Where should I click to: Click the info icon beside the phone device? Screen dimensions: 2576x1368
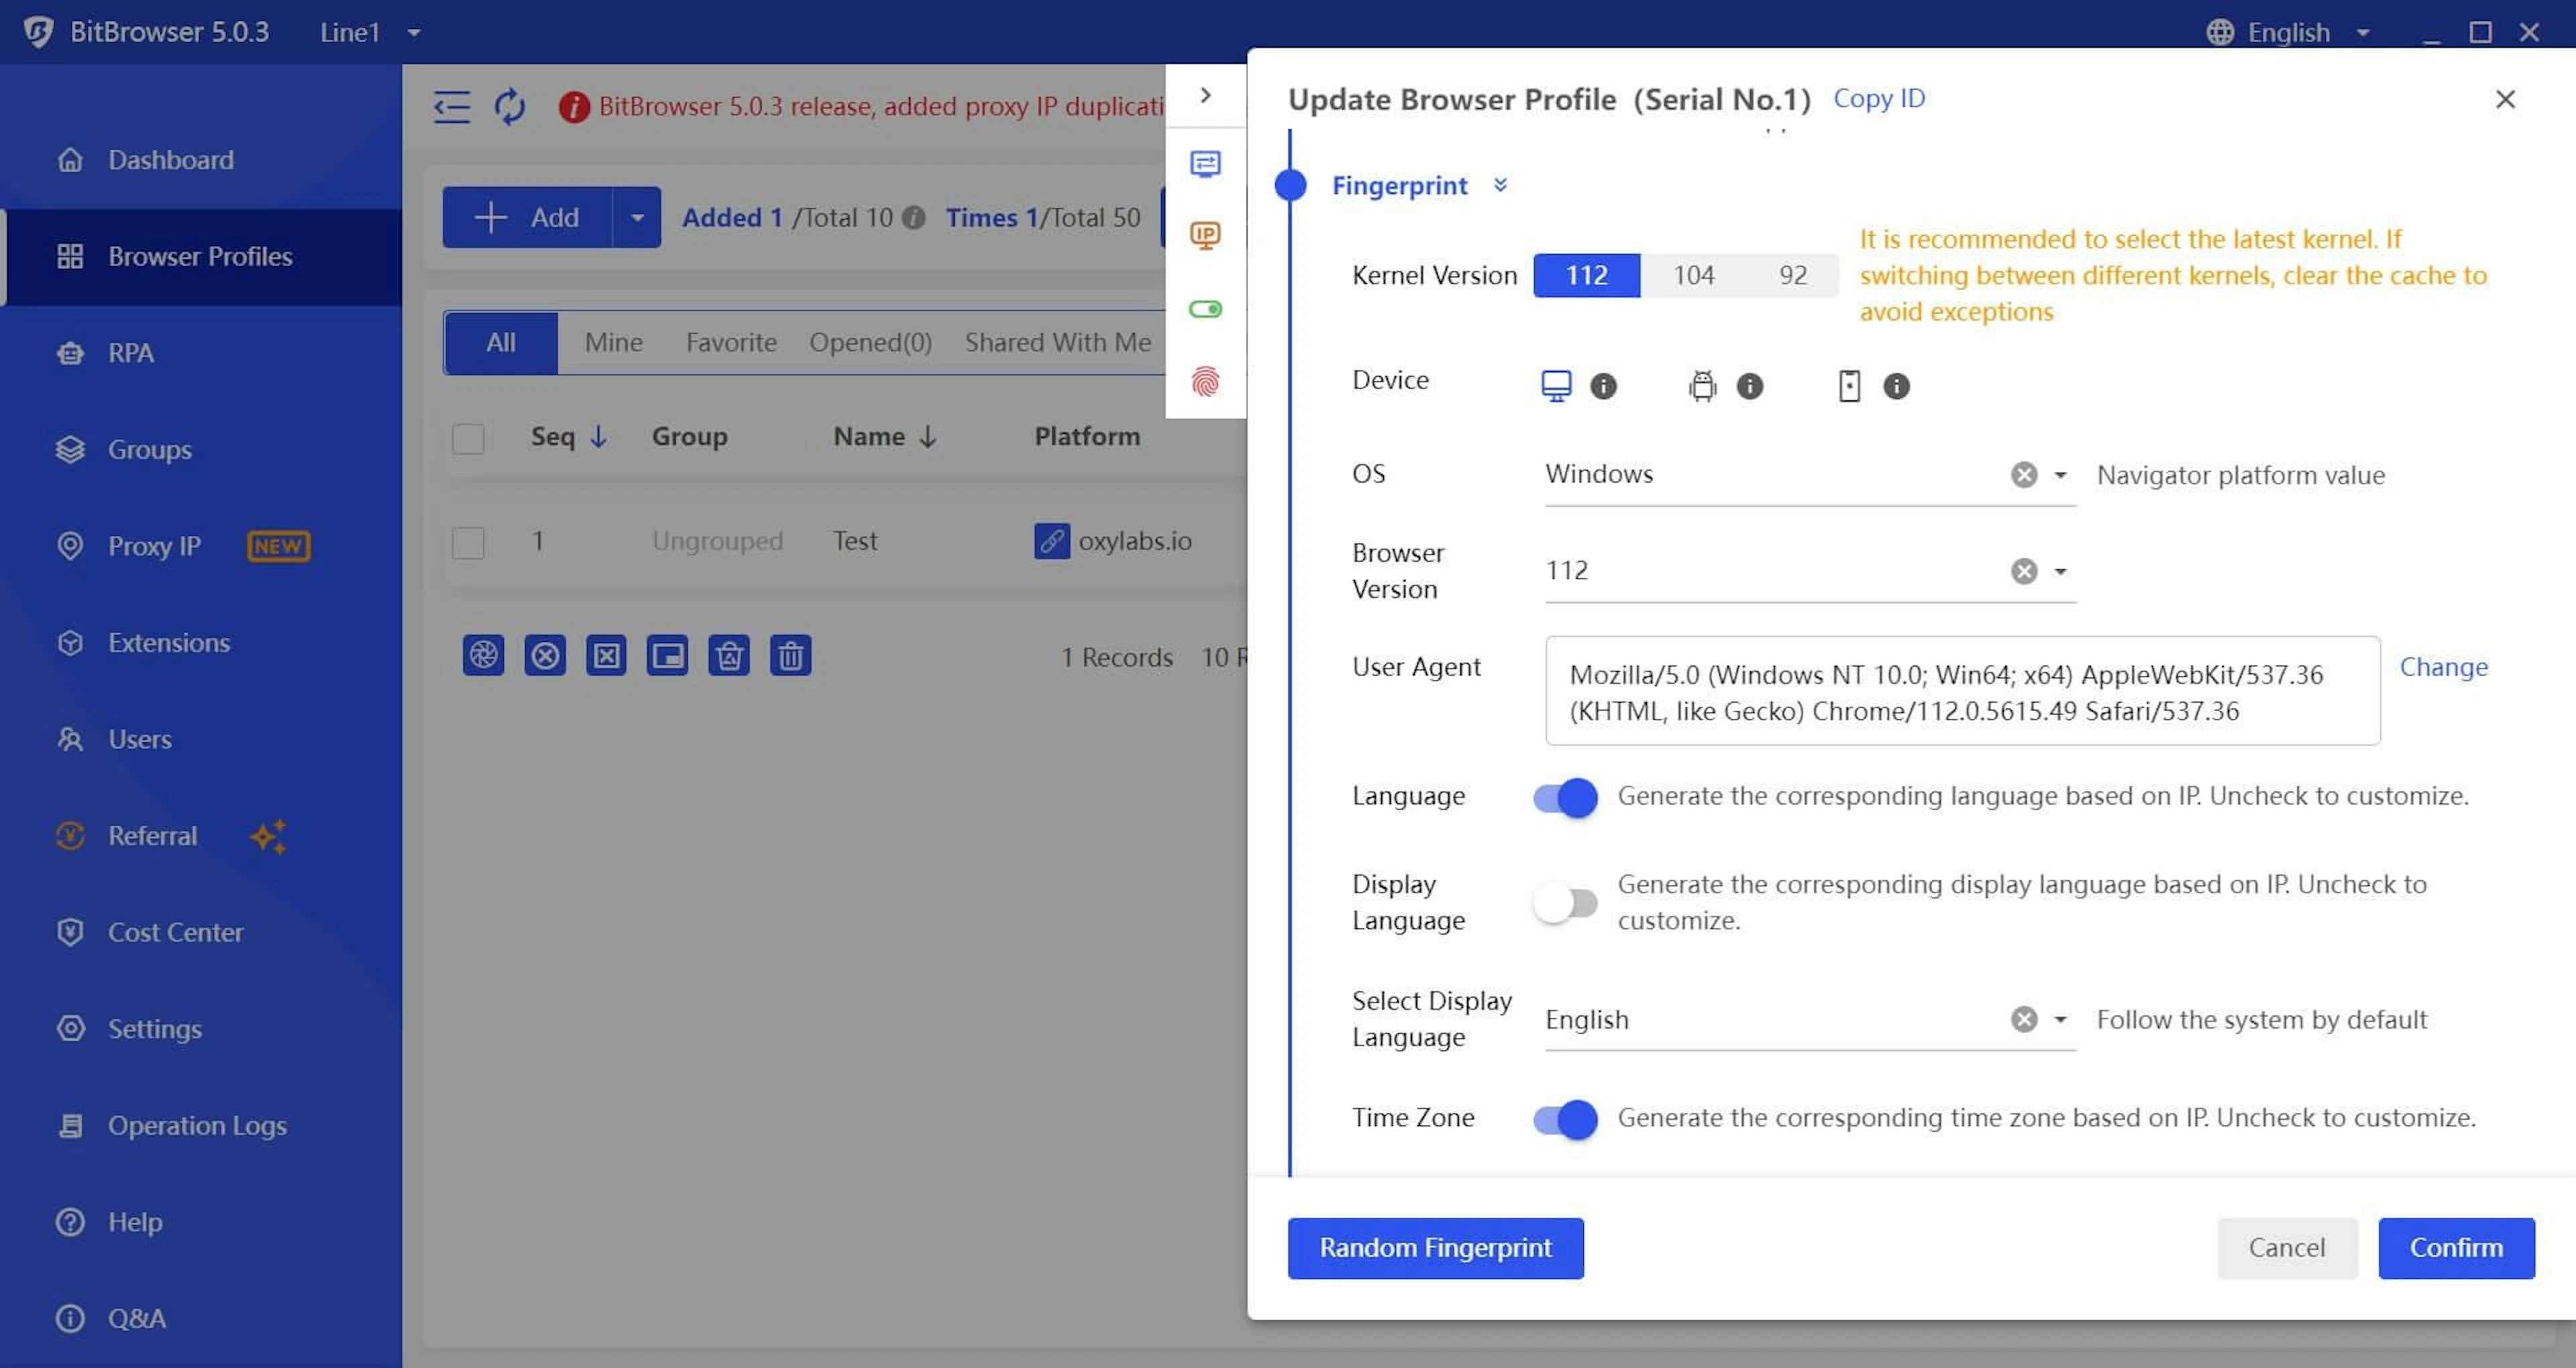[x=1896, y=386]
